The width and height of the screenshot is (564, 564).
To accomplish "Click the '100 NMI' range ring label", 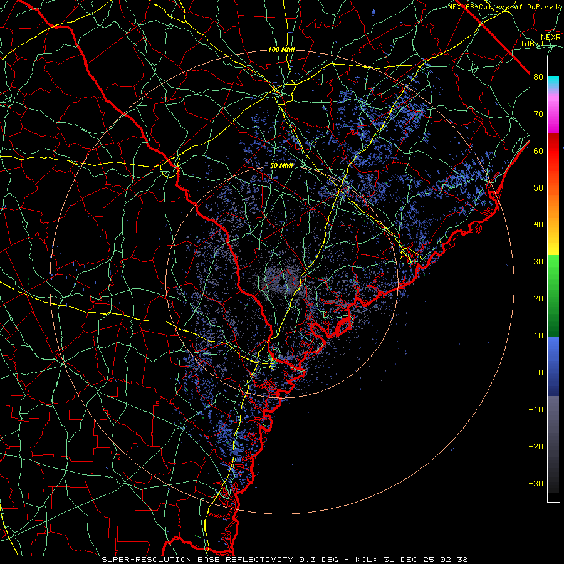I will coord(281,50).
